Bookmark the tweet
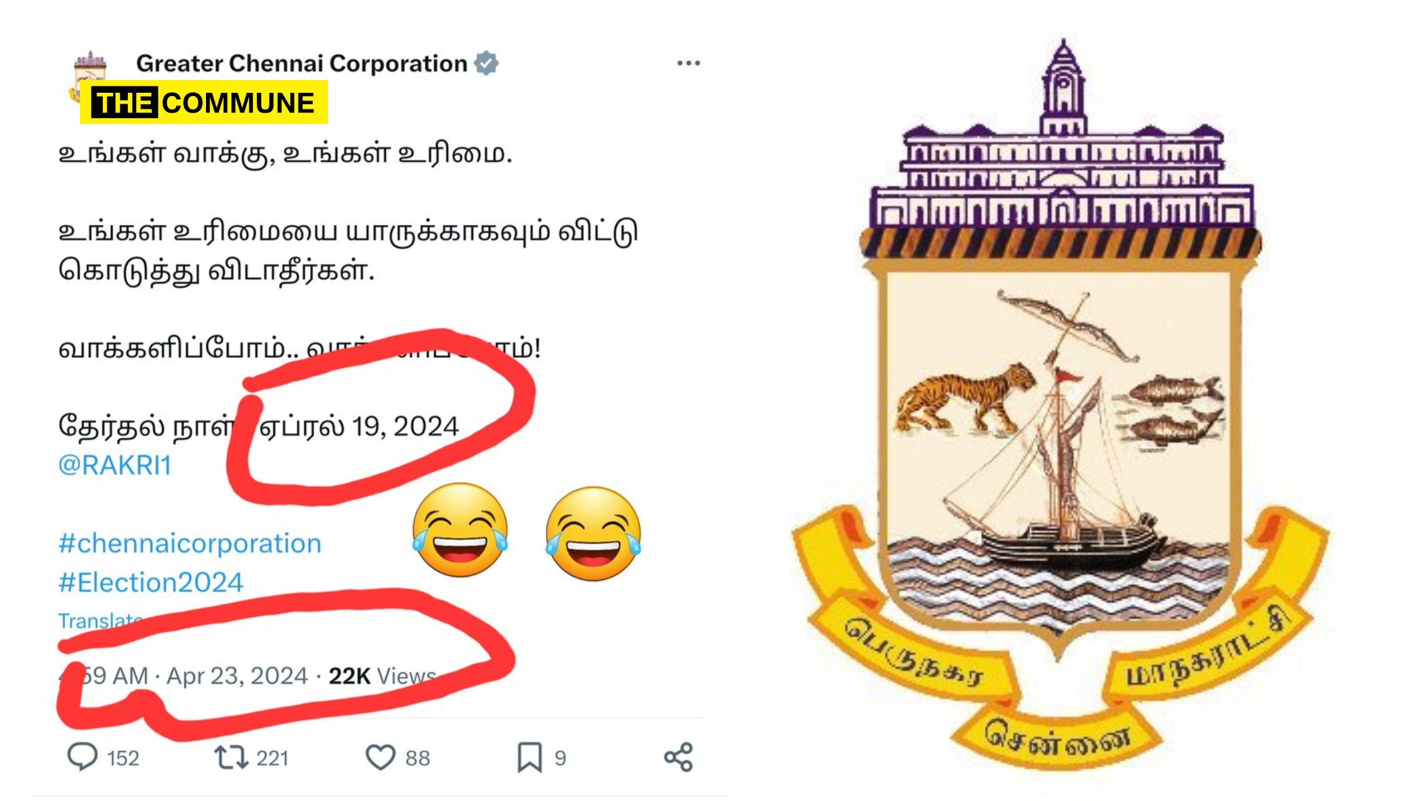The image size is (1424, 801). click(530, 758)
